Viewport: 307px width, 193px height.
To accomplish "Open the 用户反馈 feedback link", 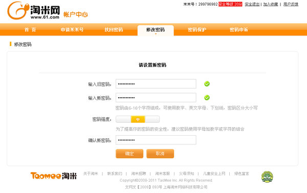I will point(291,4).
